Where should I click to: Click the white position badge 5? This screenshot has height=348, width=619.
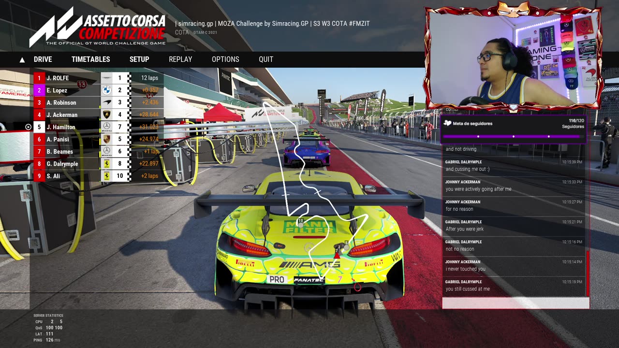click(x=39, y=127)
